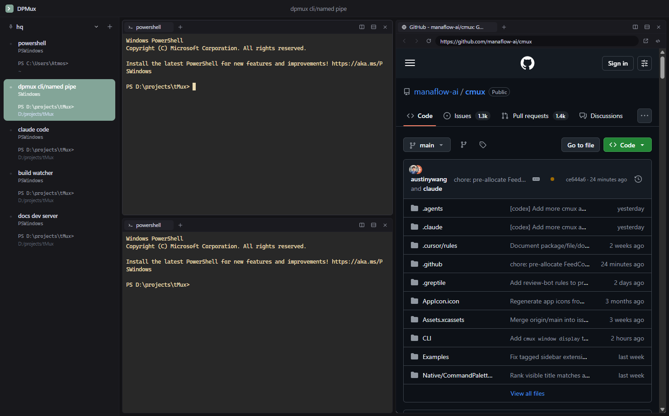Switch to the Pull requests tab
The image size is (669, 416).
[534, 116]
